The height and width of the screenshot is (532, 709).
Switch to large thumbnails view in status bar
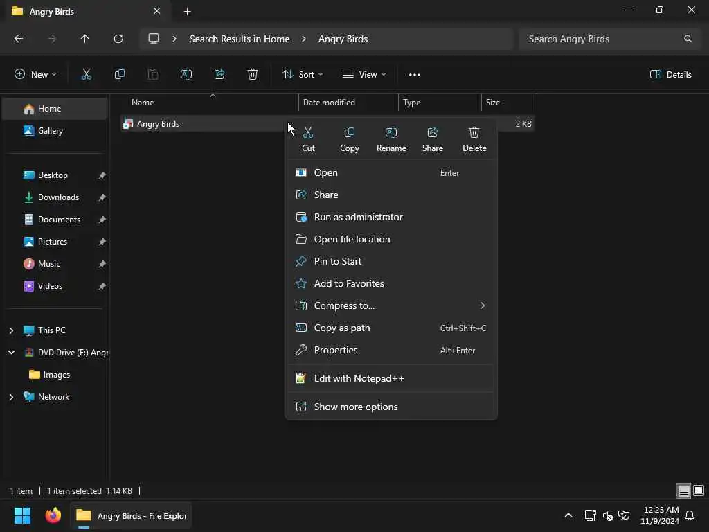click(x=699, y=490)
